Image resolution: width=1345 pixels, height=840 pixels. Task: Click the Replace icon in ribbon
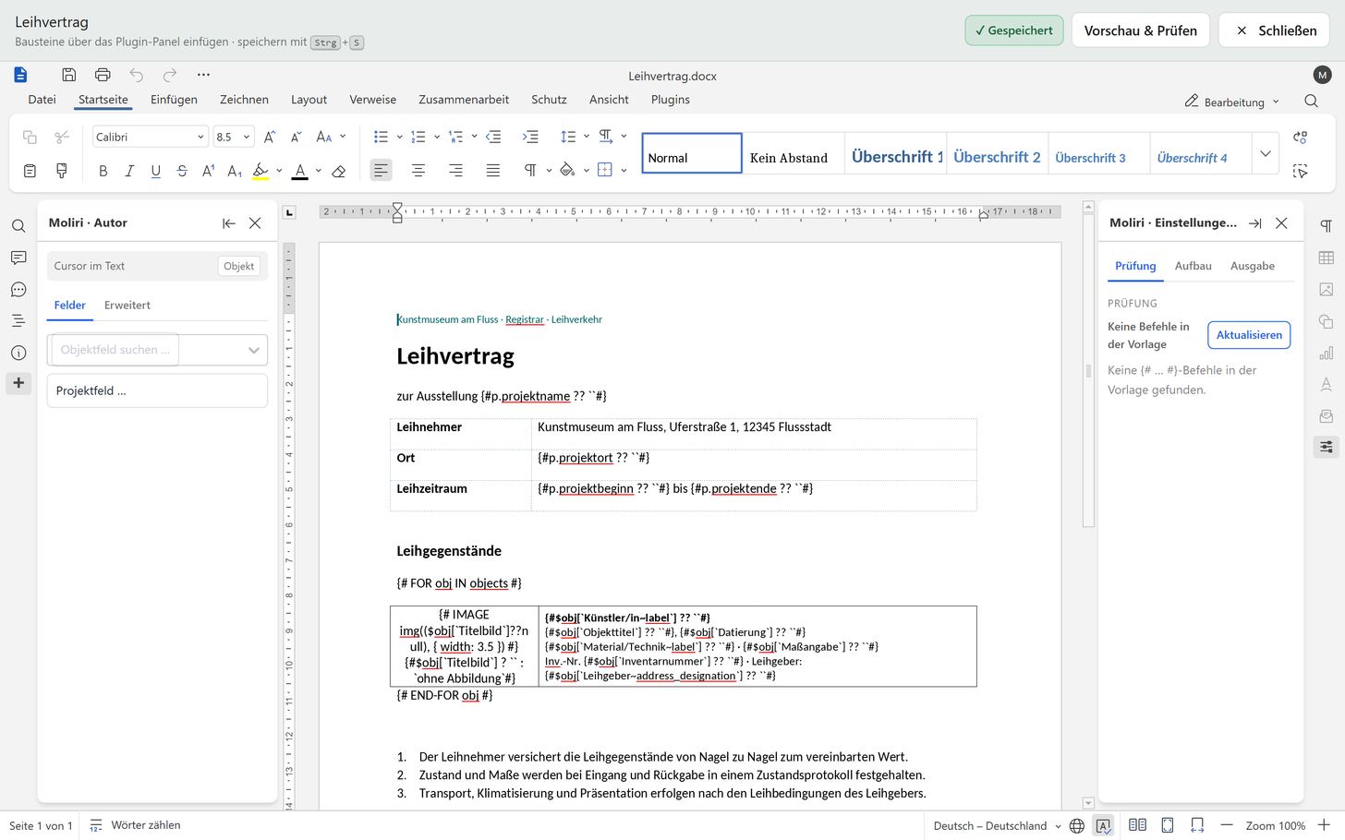point(1301,137)
